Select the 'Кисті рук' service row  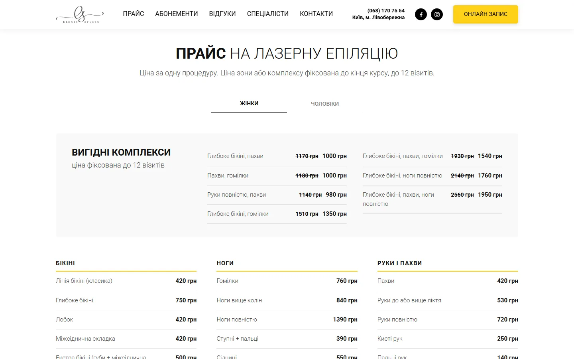point(448,339)
